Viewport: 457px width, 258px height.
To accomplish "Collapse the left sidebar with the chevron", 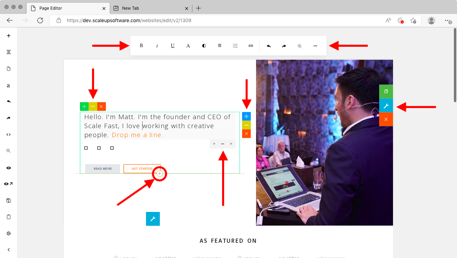I will point(9,250).
